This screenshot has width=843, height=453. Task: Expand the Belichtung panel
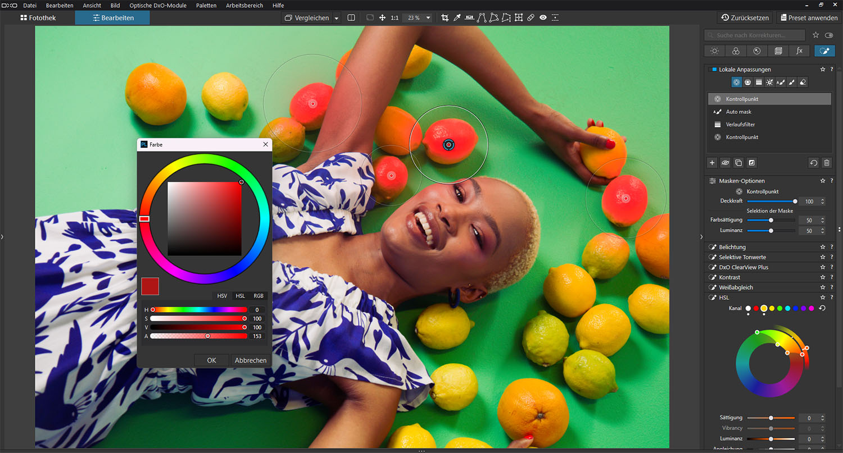click(732, 247)
